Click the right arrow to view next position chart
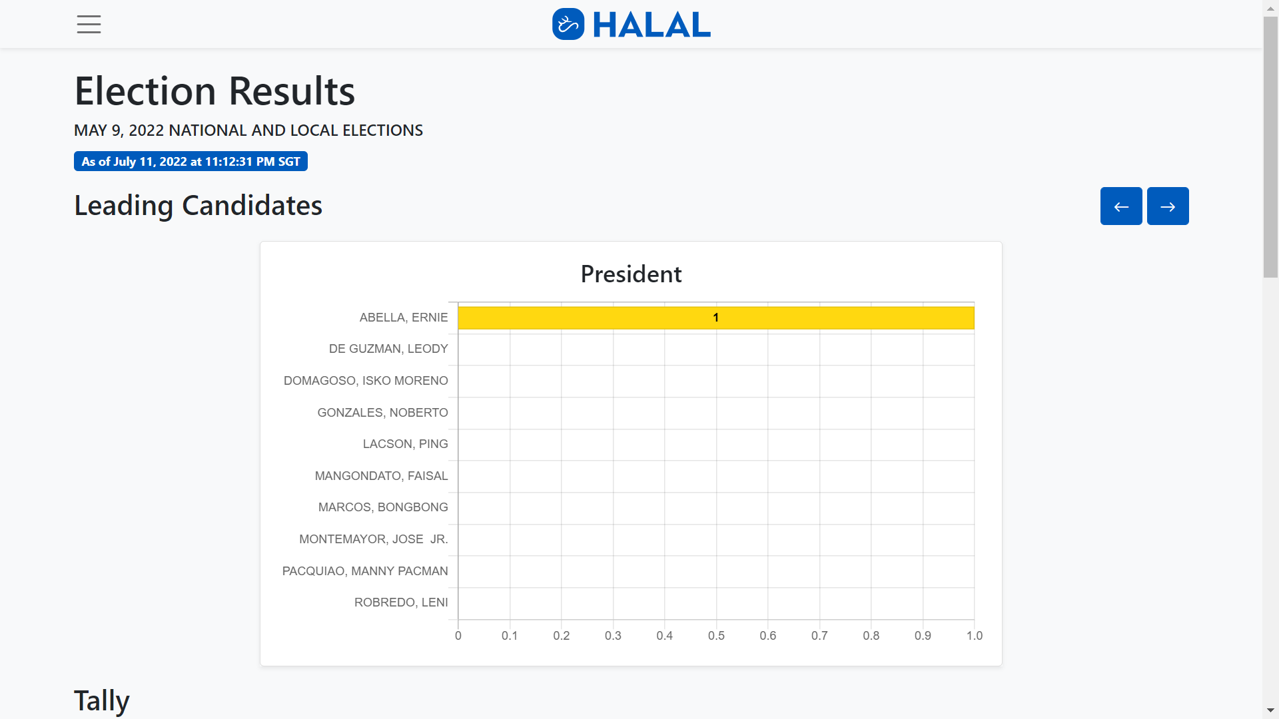The height and width of the screenshot is (719, 1279). (x=1167, y=206)
